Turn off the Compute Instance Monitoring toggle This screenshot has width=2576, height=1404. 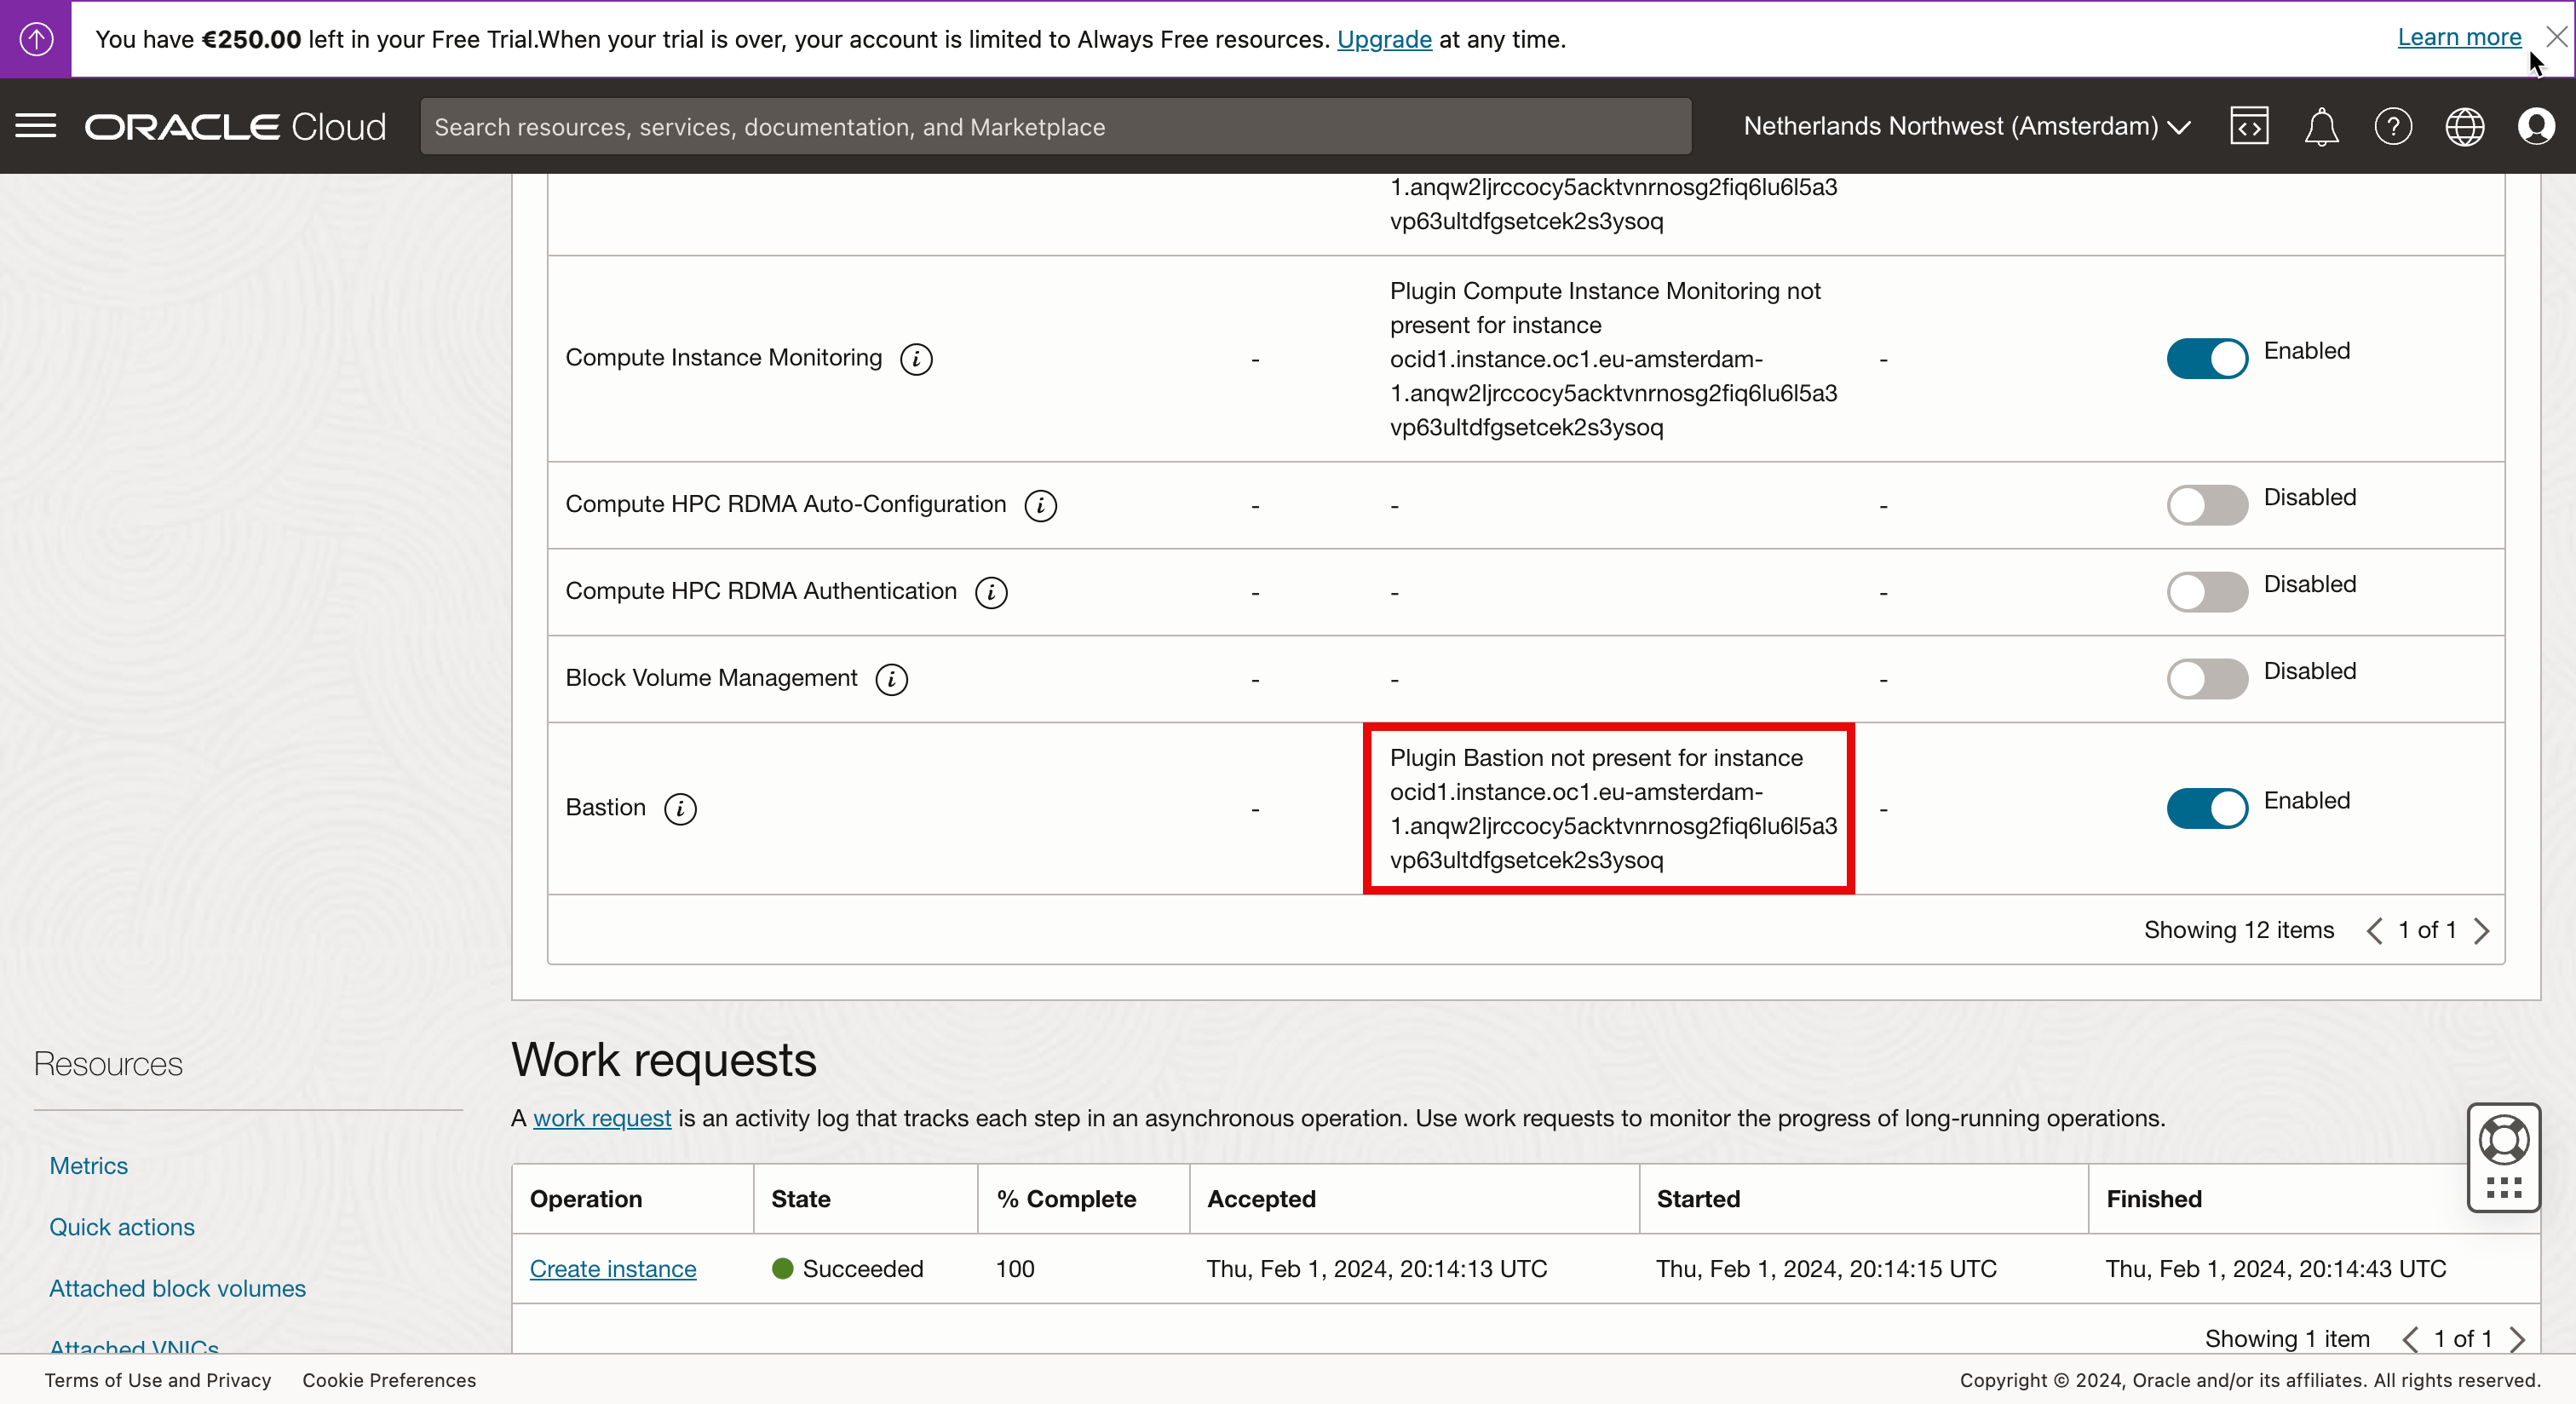[2206, 358]
